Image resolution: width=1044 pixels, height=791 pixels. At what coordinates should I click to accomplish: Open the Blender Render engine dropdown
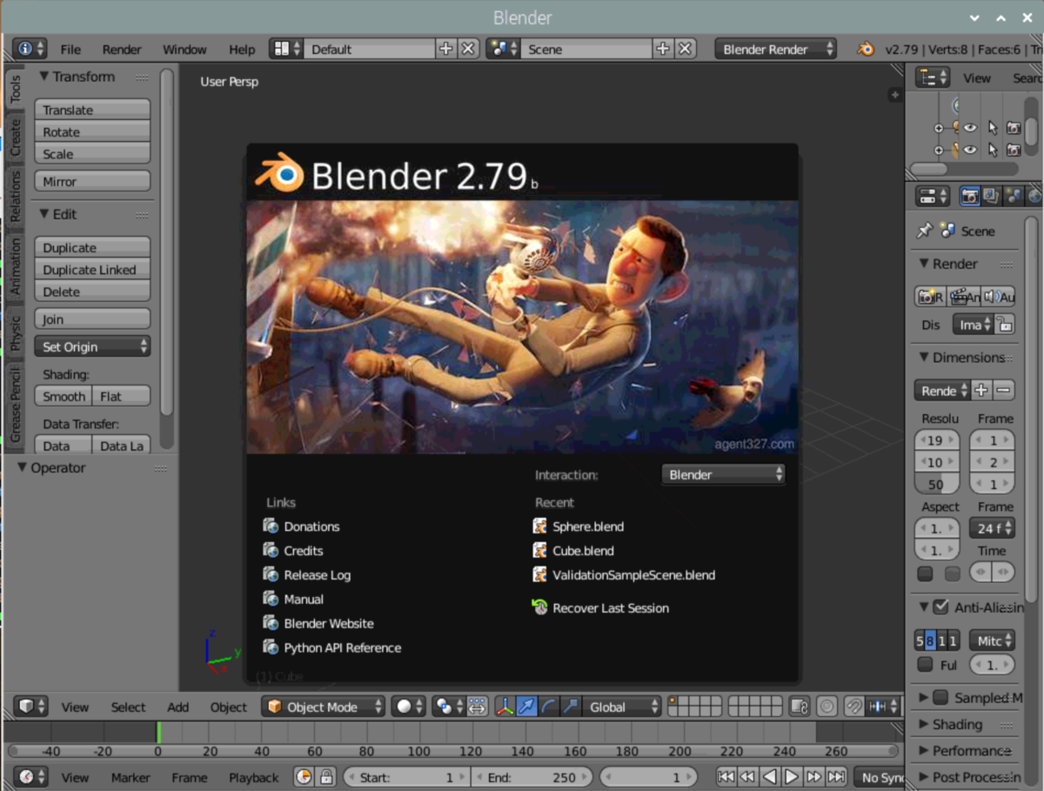tap(776, 49)
